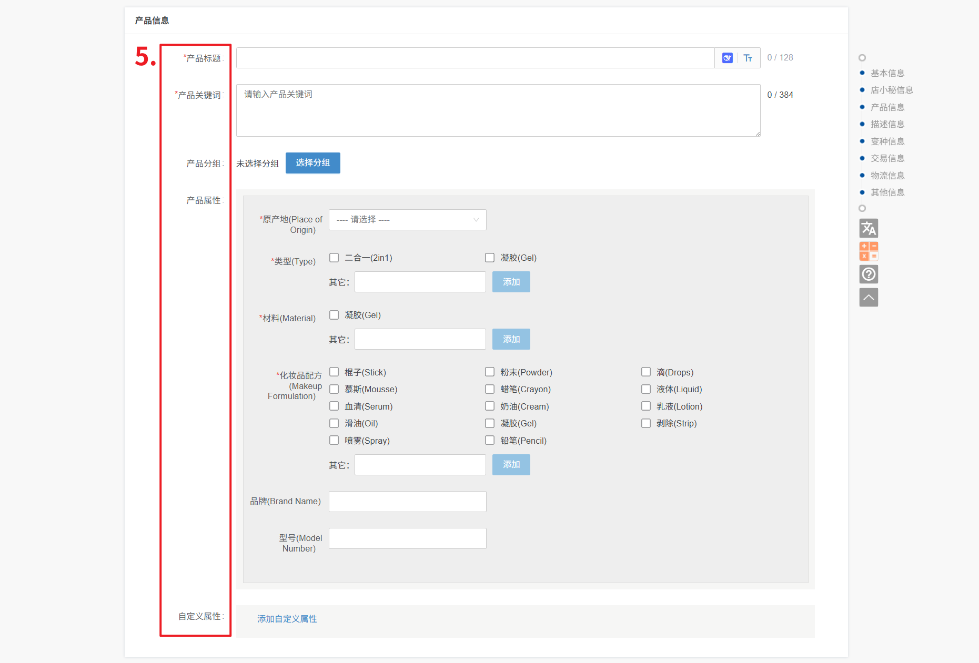Viewport: 979px width, 663px height.
Task: Enable the 乳液(Lotion) checkbox
Action: 646,406
